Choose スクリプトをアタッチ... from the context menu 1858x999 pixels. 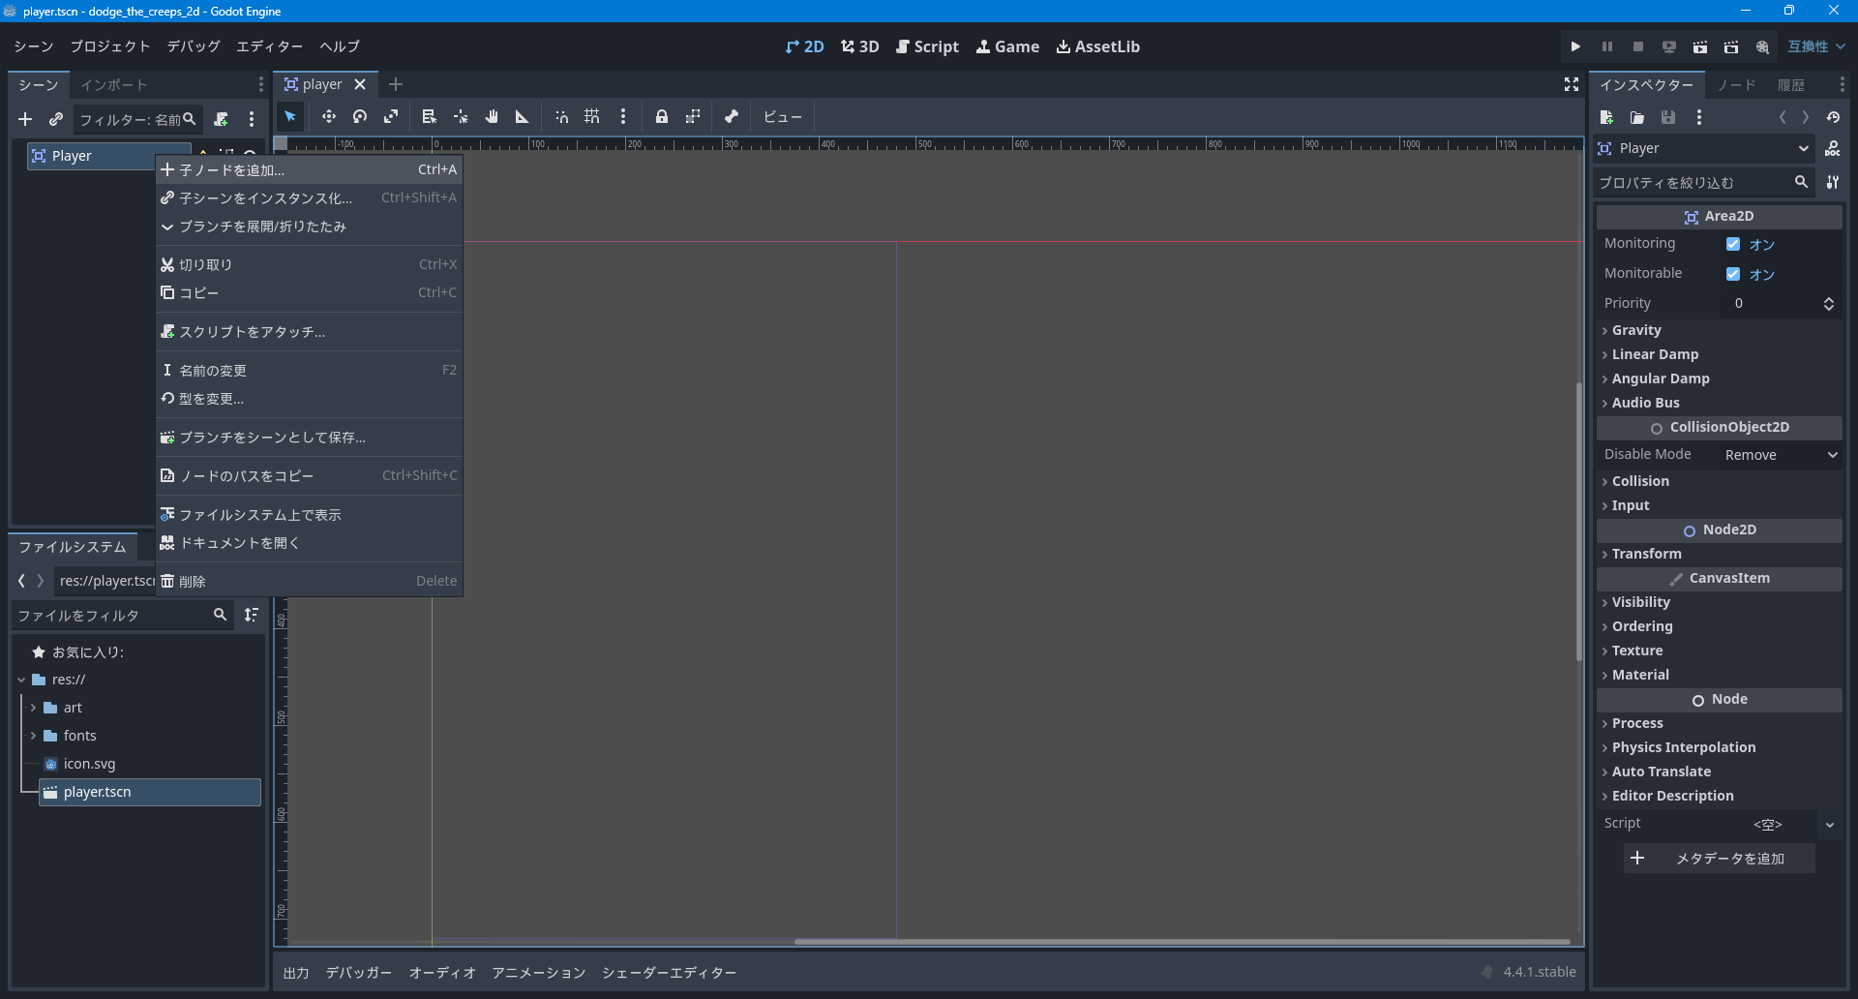(310, 332)
